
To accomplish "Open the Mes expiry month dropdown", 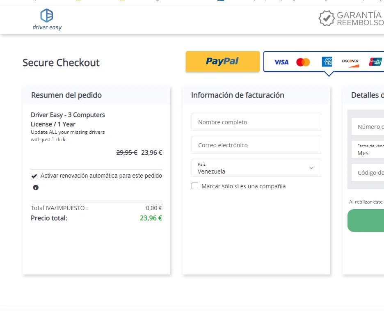I will click(x=368, y=150).
